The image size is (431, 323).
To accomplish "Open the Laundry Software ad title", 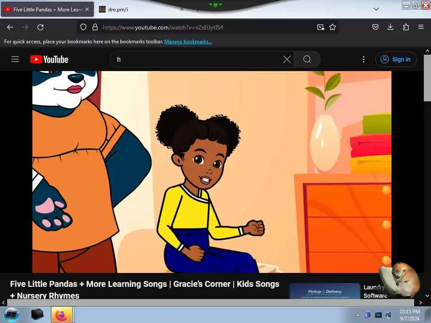I will point(375,291).
